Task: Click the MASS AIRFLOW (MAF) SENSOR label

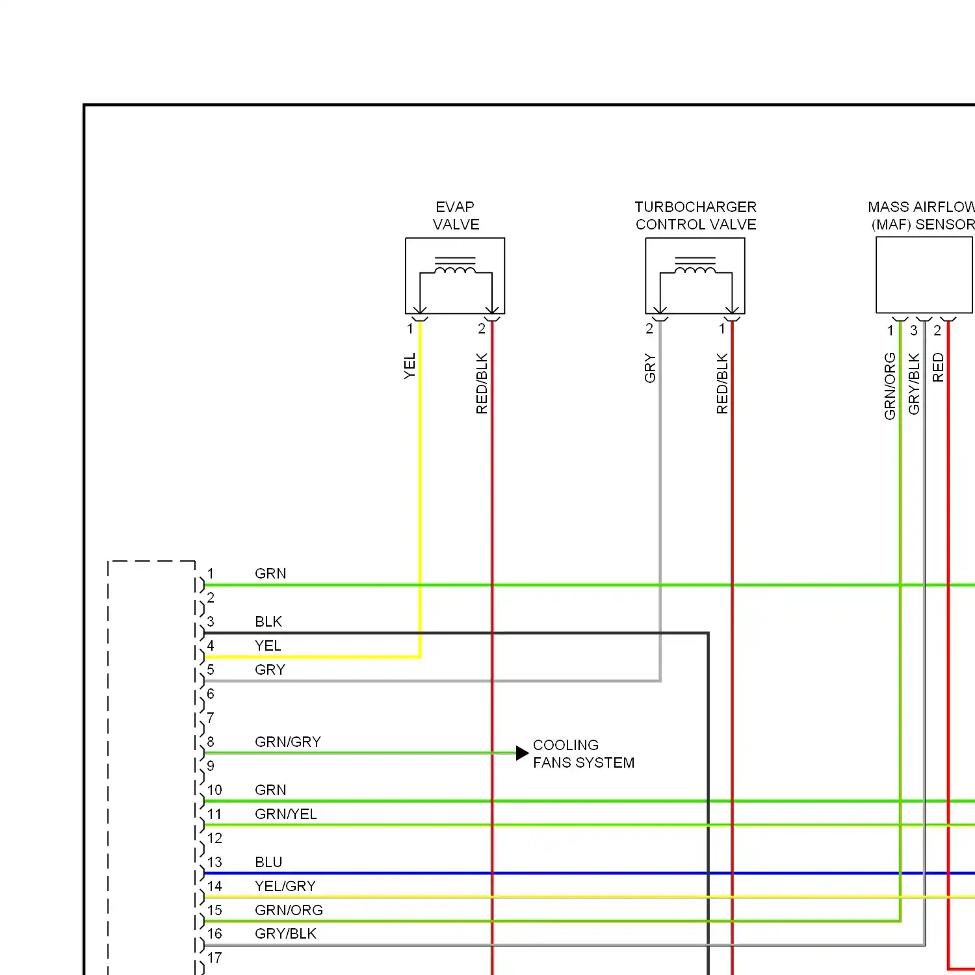Action: click(x=922, y=216)
